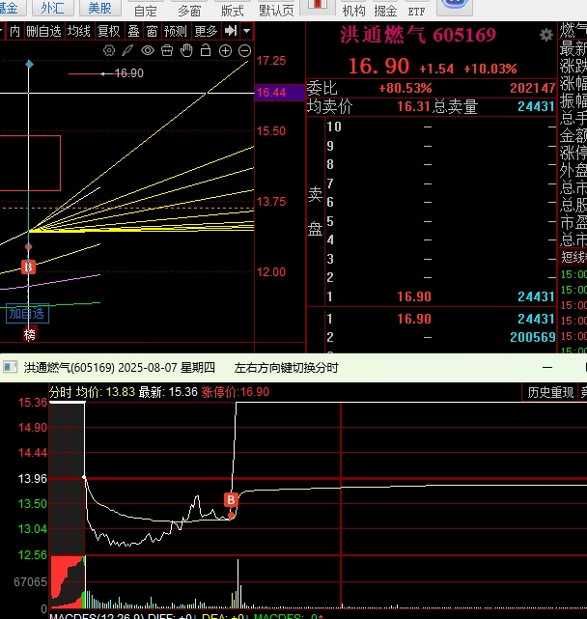Click the blue round assistant icon
Viewport: 587px width, 619px height.
pyautogui.click(x=455, y=7)
